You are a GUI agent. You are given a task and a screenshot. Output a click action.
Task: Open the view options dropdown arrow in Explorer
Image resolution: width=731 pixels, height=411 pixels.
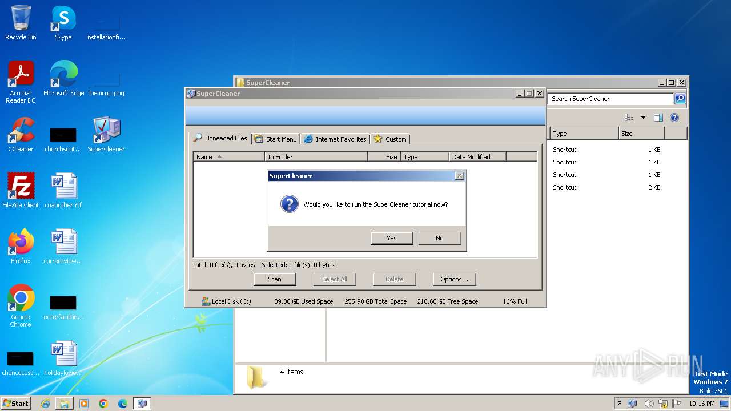643,118
